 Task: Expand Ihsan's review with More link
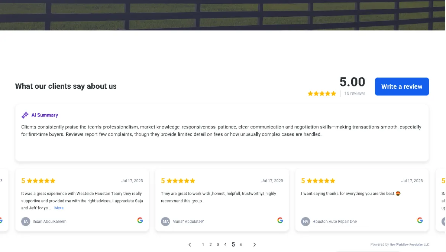pos(59,208)
